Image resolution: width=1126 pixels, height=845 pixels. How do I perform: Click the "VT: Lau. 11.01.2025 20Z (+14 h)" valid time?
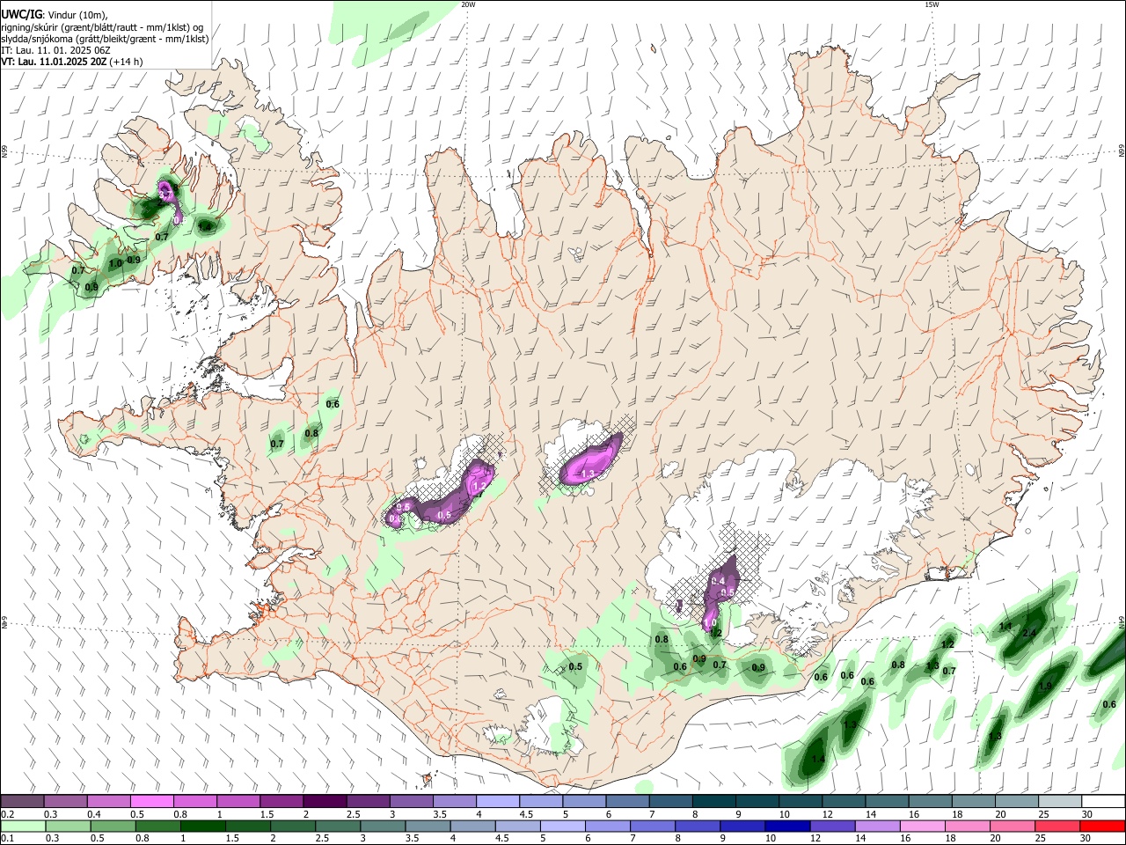pyautogui.click(x=72, y=62)
